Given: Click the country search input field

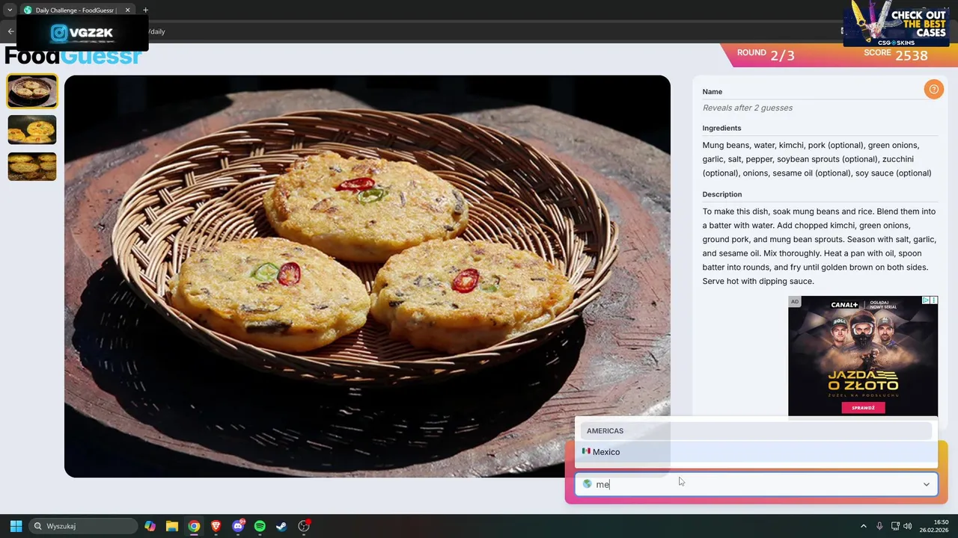Looking at the screenshot, I should pyautogui.click(x=756, y=484).
